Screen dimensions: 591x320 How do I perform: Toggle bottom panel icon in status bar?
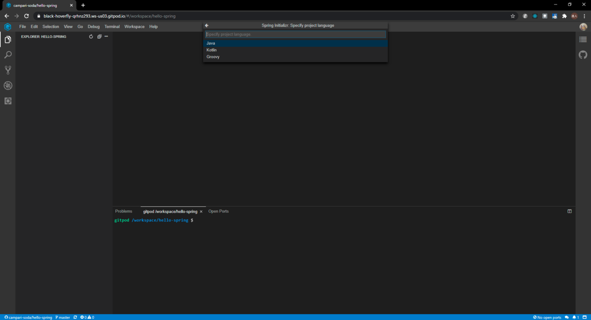coord(584,318)
